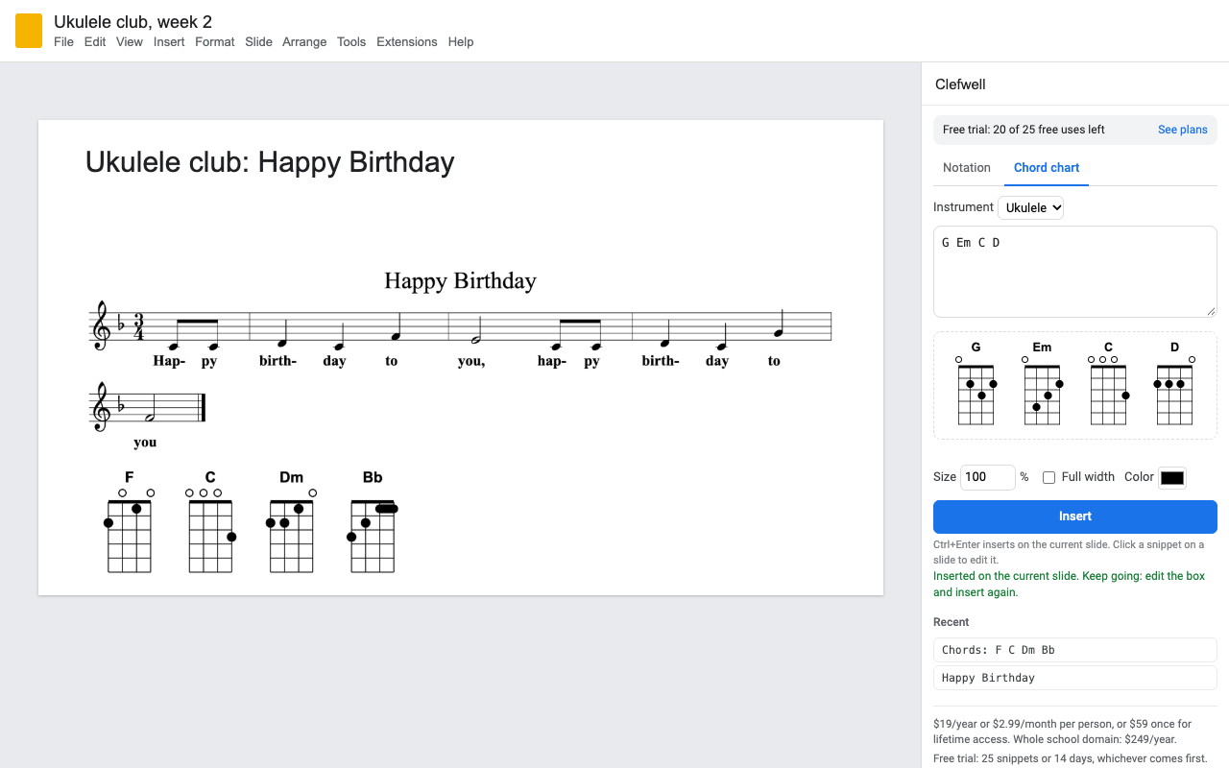This screenshot has width=1229, height=768.
Task: Open the Slide menu
Action: point(258,42)
